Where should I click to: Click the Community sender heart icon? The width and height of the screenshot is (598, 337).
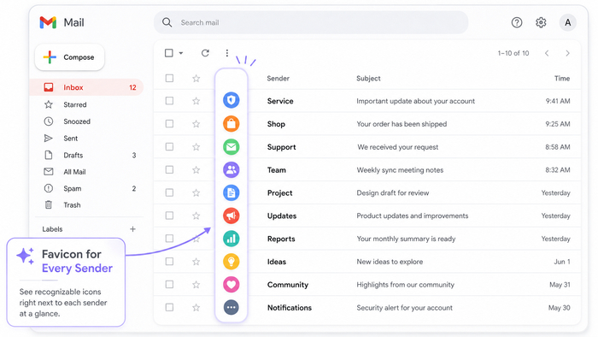point(232,284)
